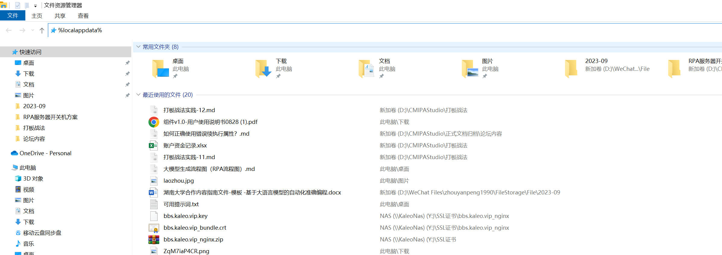This screenshot has height=255, width=722.
Task: Switch to the 共享 tab
Action: pos(60,16)
